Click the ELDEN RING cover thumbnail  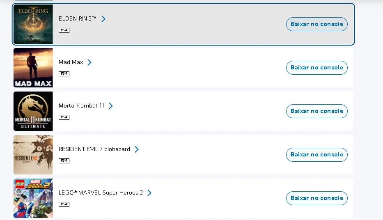pyautogui.click(x=33, y=24)
